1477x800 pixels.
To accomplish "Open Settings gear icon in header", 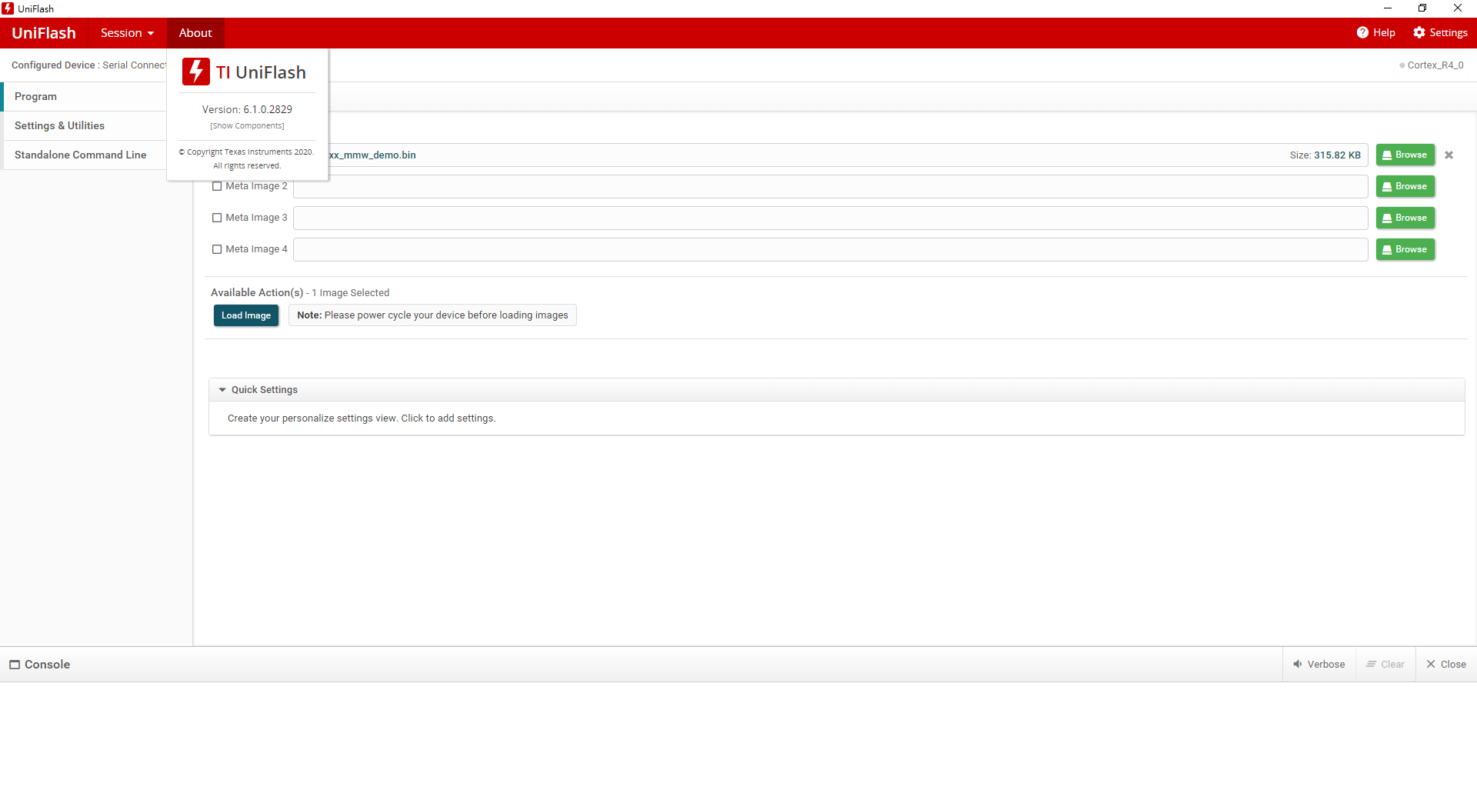I will (1419, 32).
